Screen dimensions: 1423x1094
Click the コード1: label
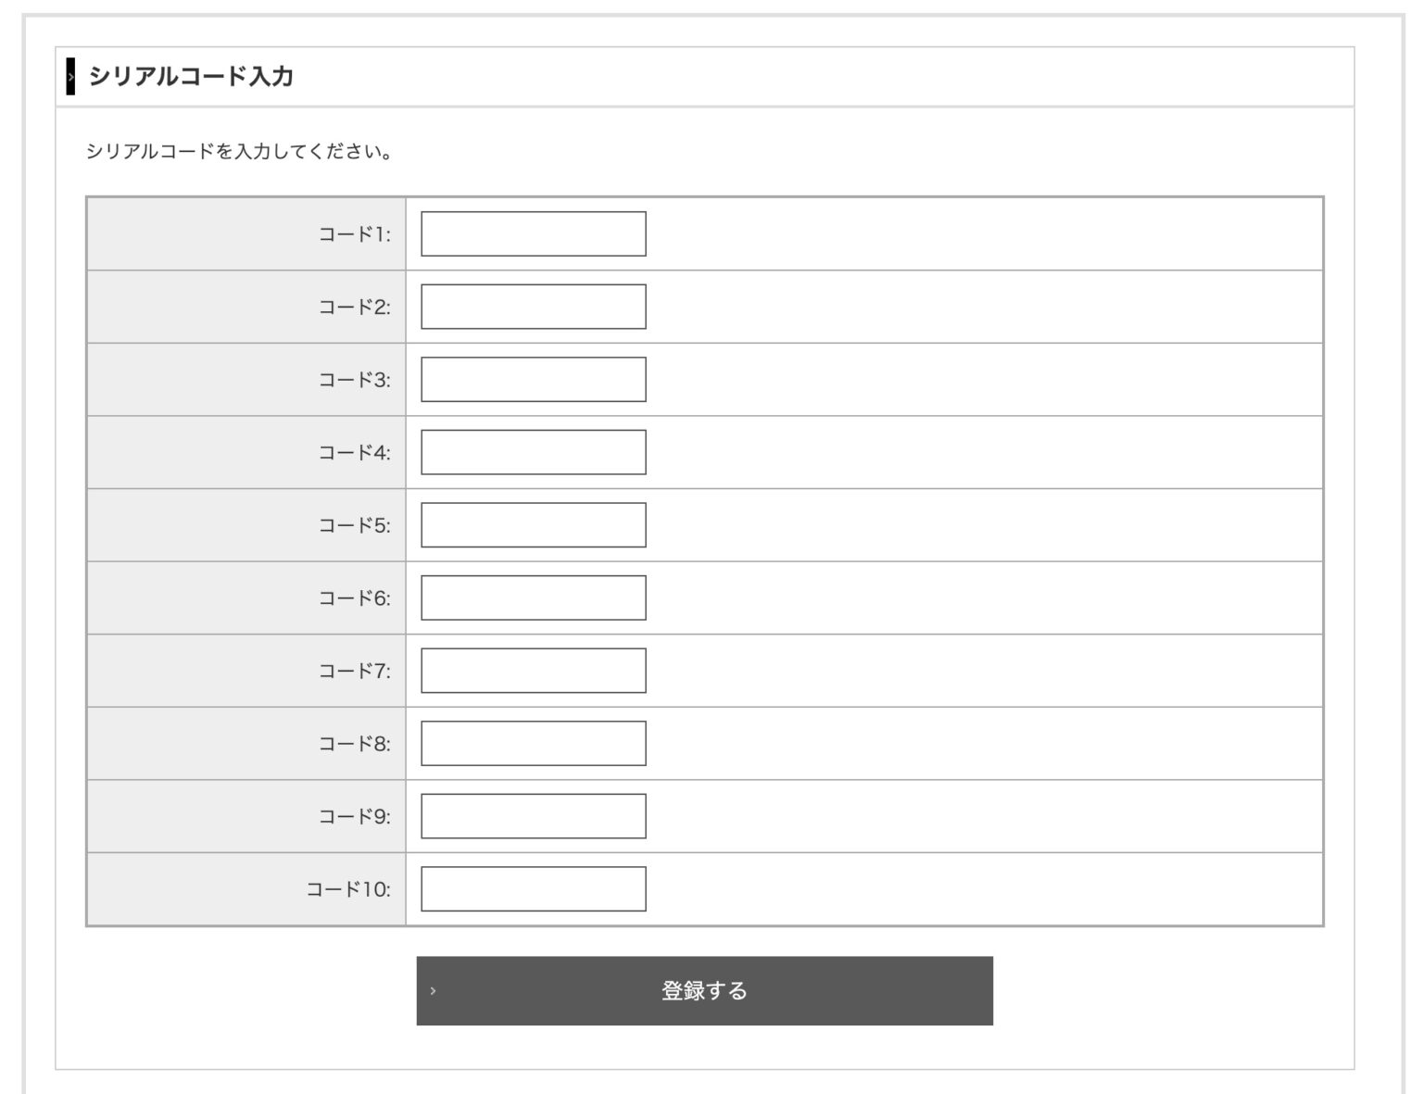pyautogui.click(x=354, y=234)
